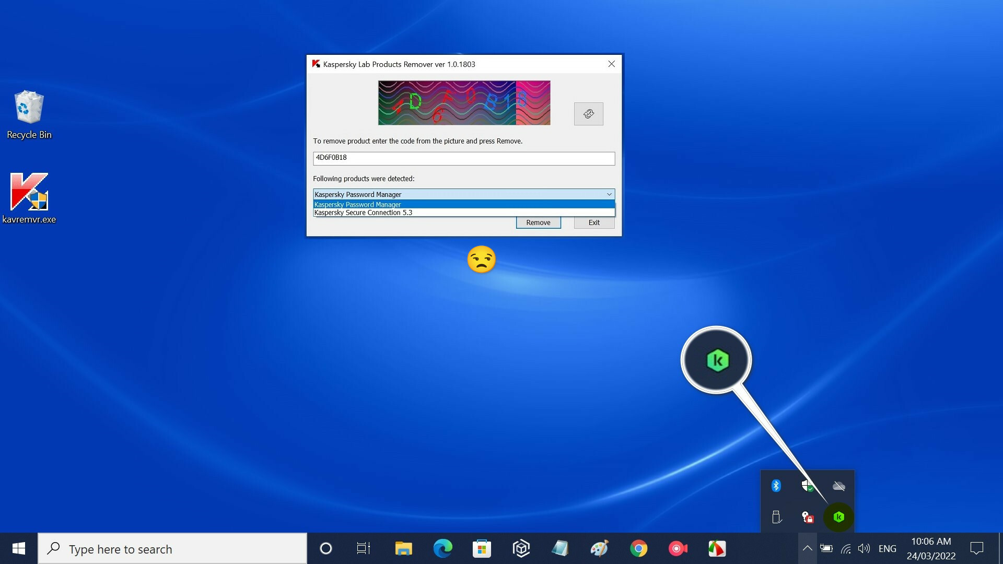Open Microsoft Store from the taskbar

(482, 549)
